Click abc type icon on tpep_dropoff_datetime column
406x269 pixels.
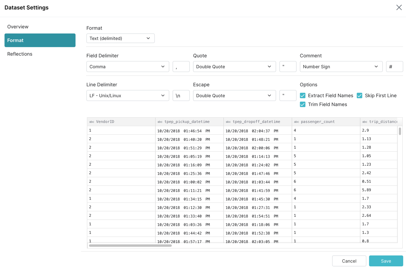(228, 122)
